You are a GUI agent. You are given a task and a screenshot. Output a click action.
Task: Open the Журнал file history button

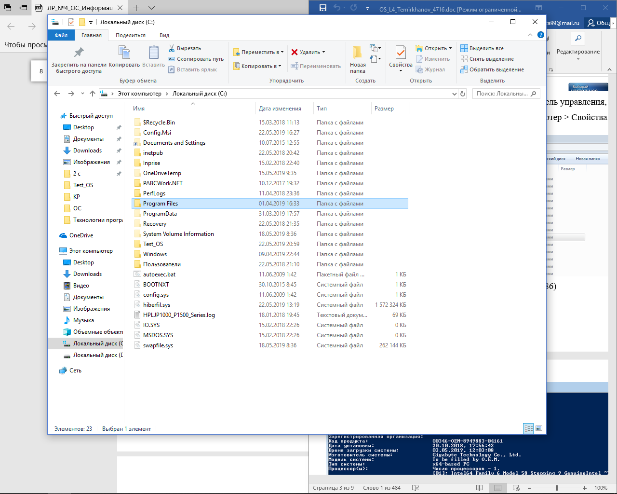click(x=430, y=69)
